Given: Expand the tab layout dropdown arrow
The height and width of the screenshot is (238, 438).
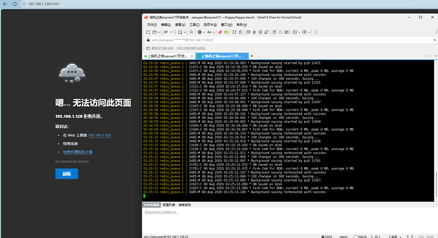Looking at the screenshot, I should pyautogui.click(x=309, y=32).
